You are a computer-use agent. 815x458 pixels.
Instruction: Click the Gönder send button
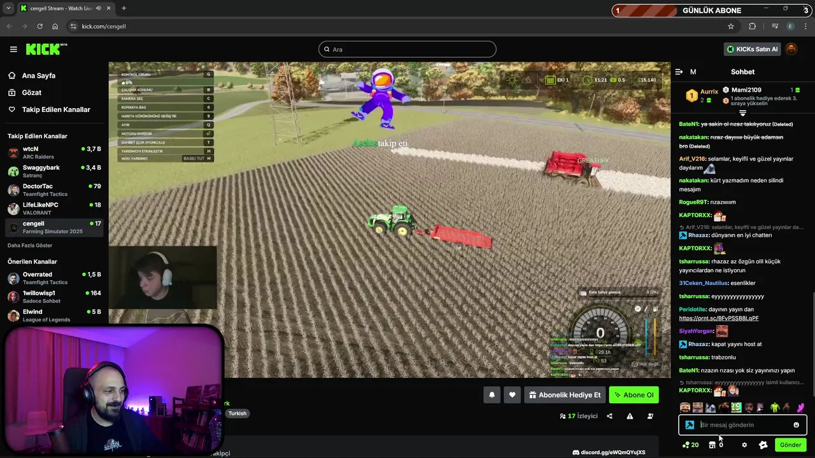(791, 445)
